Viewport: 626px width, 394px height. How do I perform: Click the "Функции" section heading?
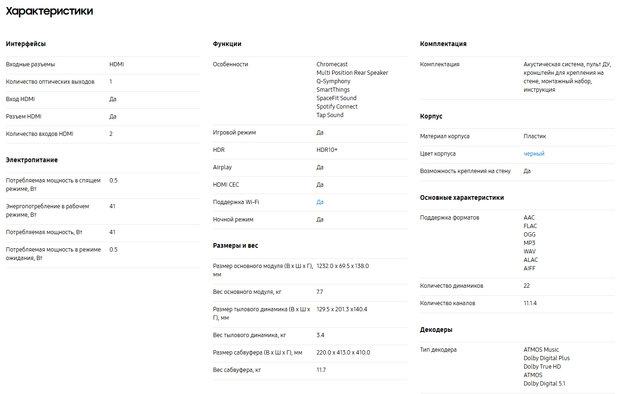pyautogui.click(x=227, y=44)
